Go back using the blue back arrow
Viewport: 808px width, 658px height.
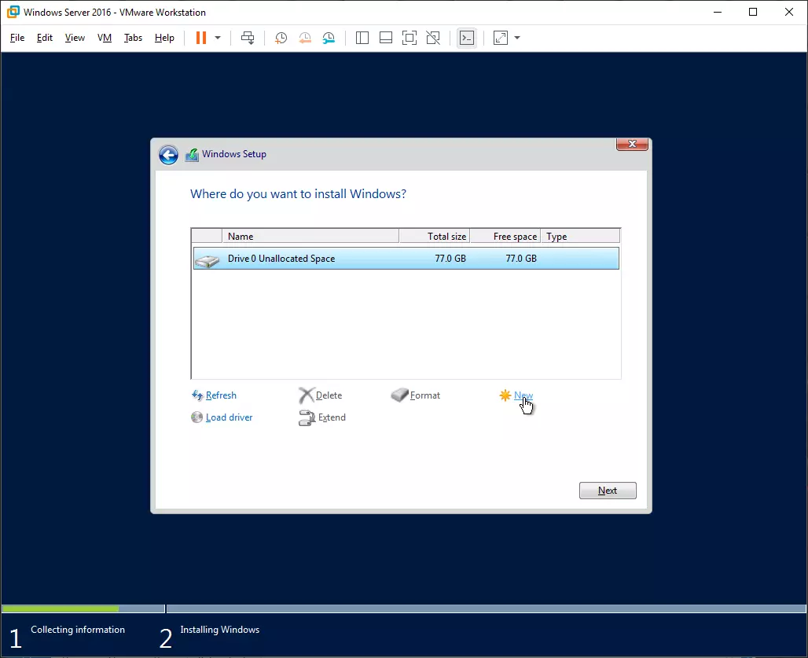point(168,155)
